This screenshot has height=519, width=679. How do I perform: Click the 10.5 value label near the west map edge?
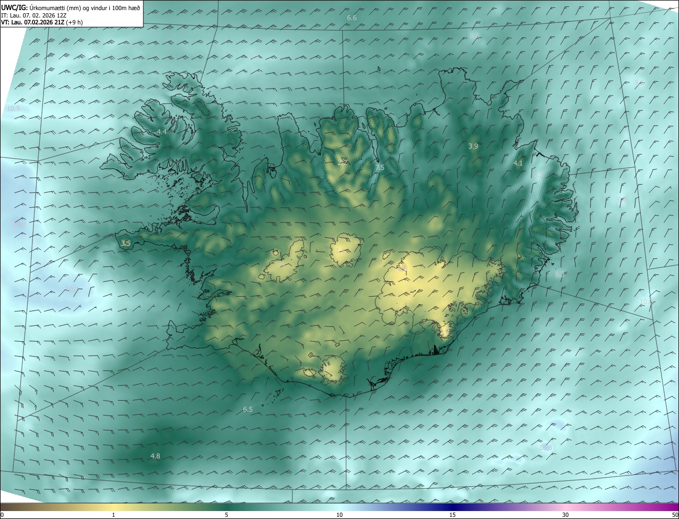click(x=13, y=108)
